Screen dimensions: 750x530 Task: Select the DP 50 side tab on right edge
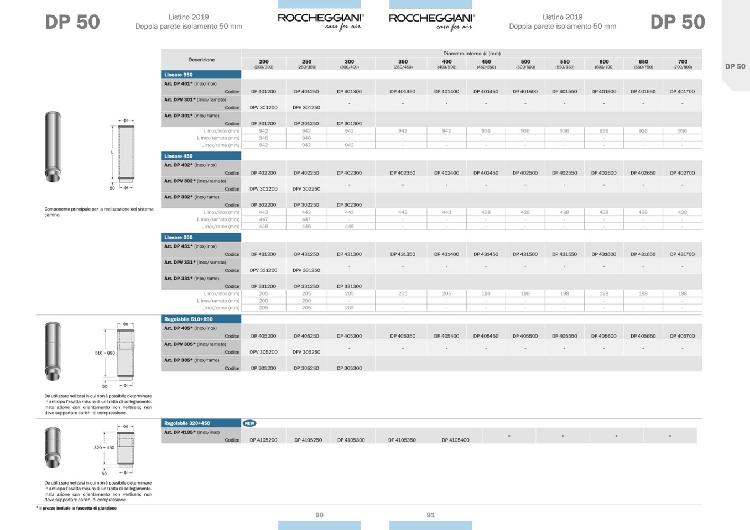tap(735, 66)
